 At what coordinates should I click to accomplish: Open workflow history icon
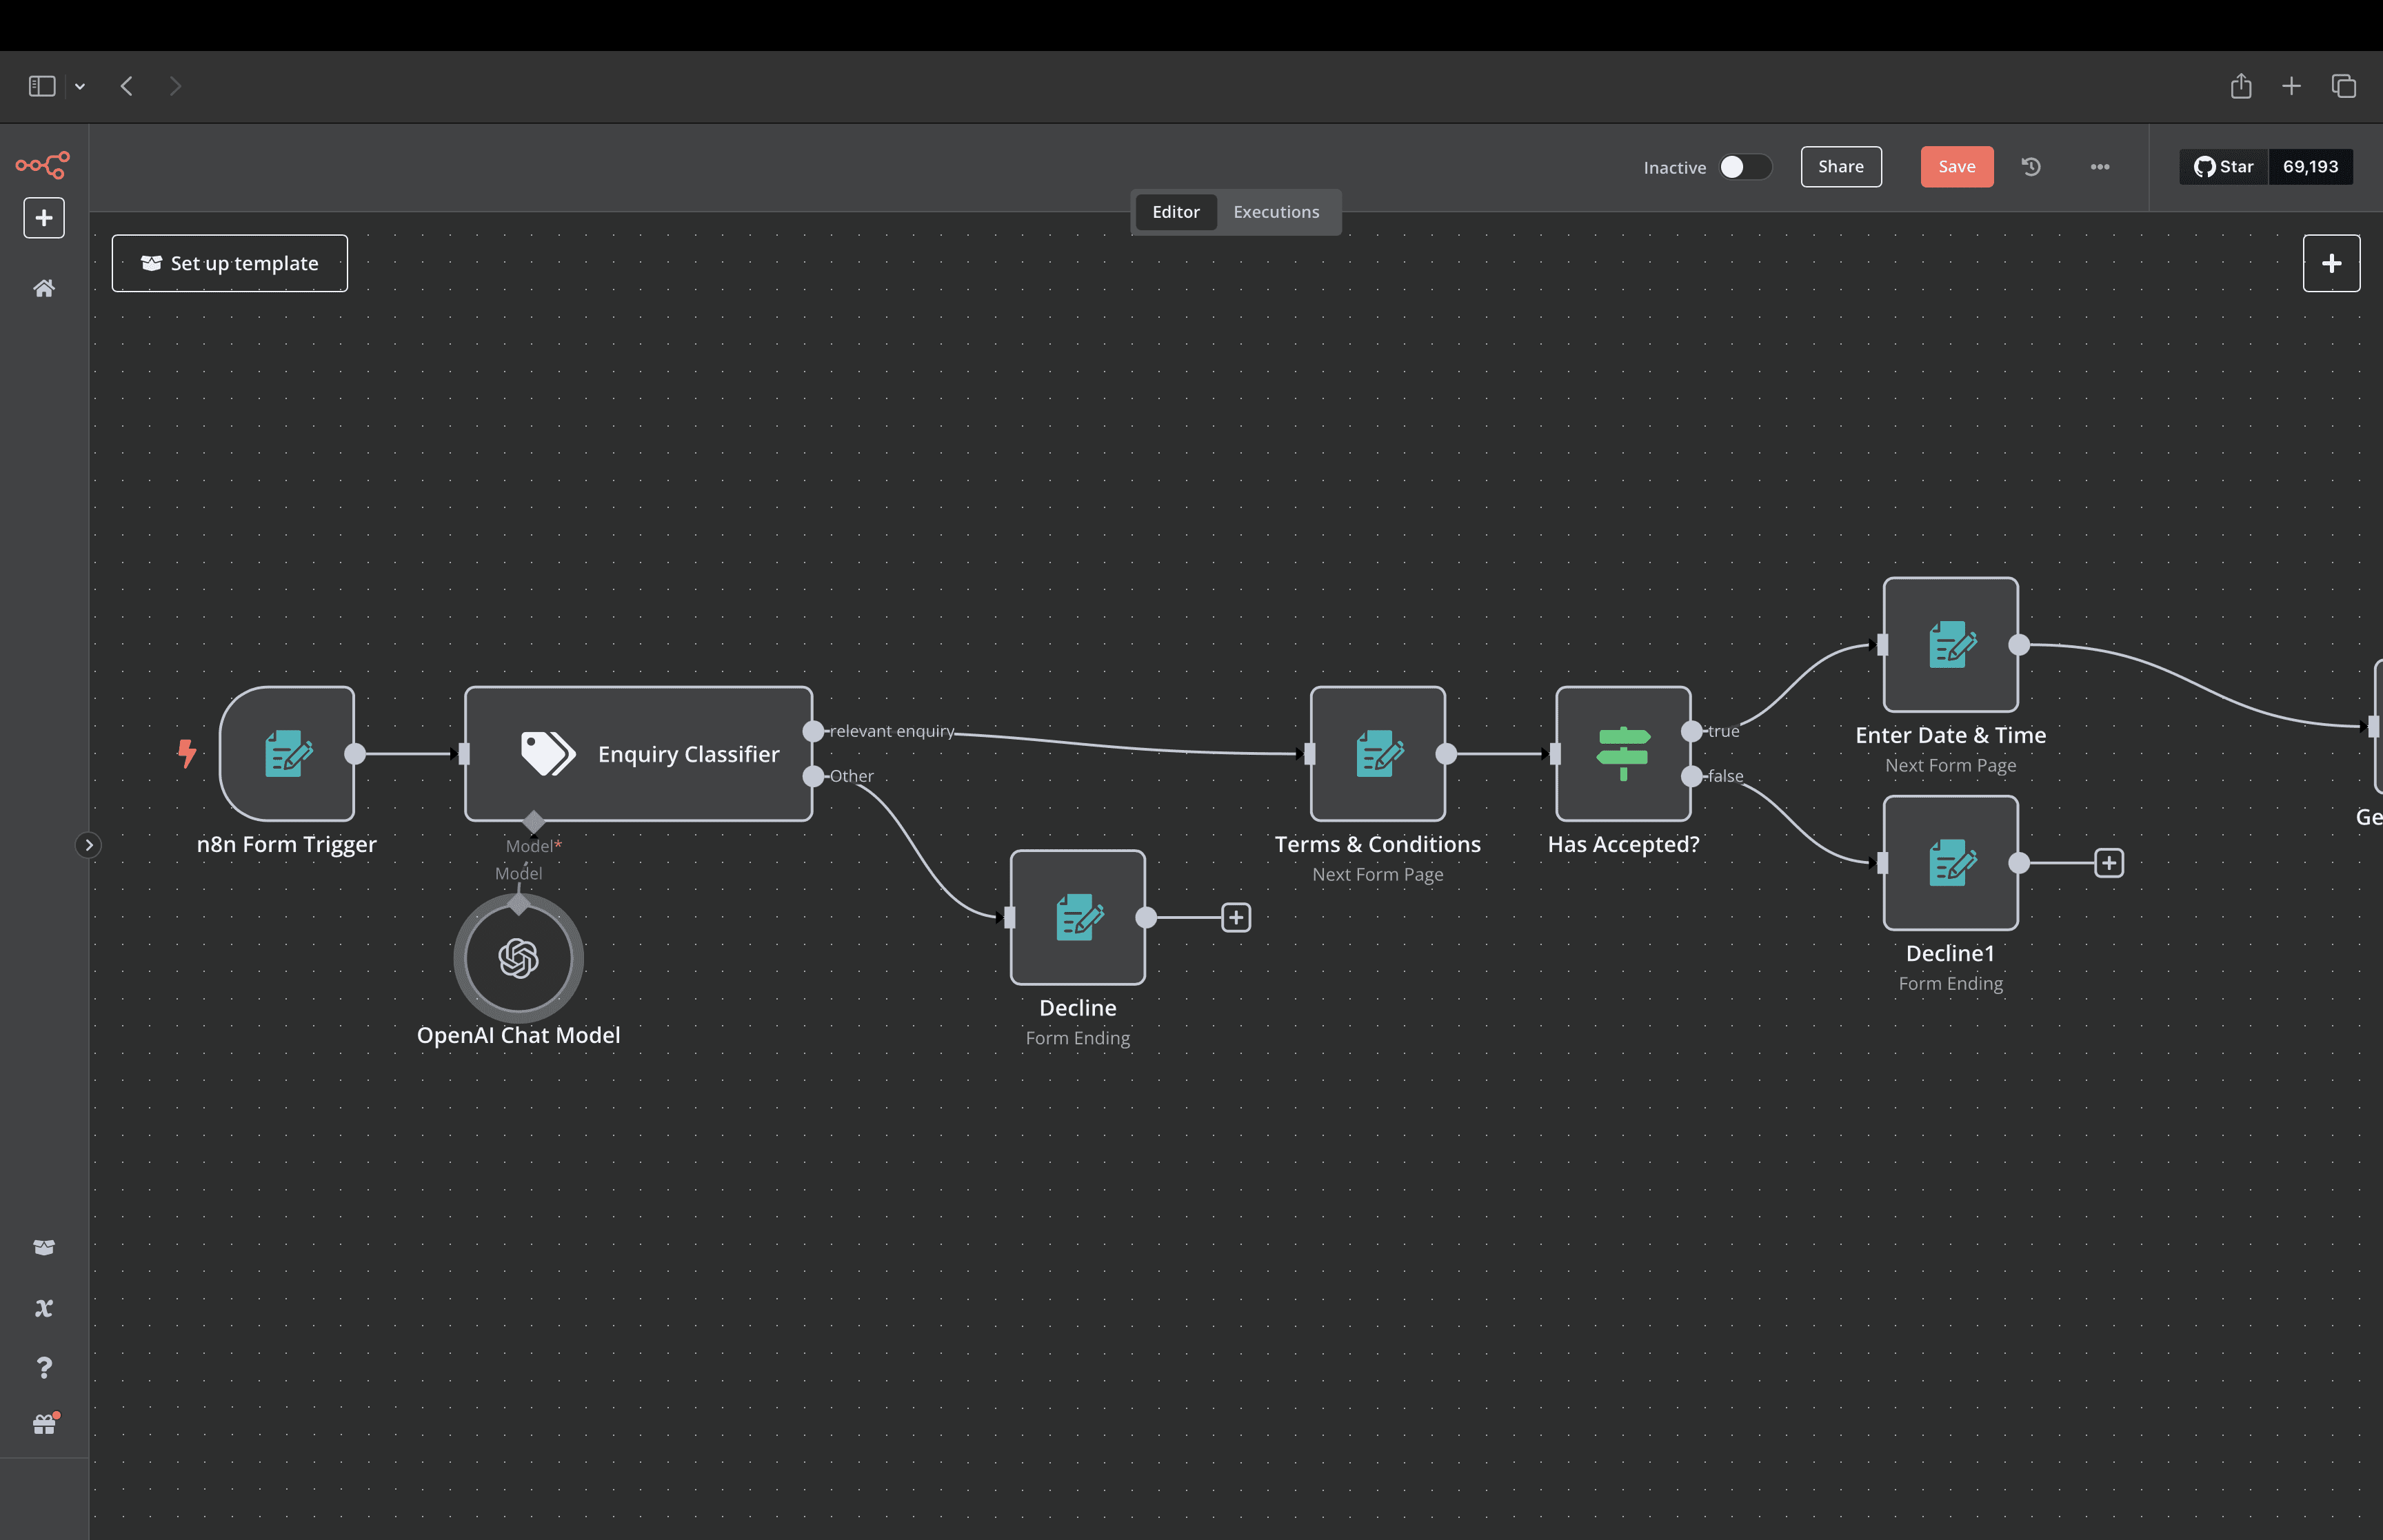click(x=2031, y=167)
